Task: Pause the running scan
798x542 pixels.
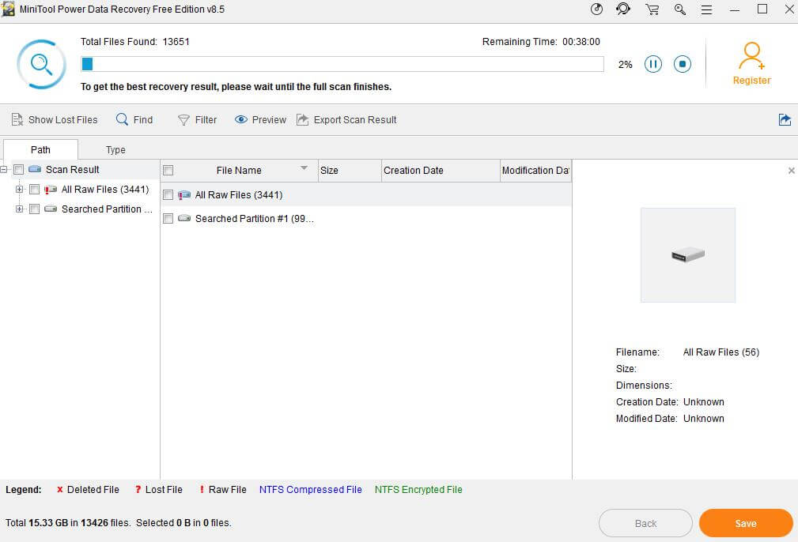Action: point(652,64)
